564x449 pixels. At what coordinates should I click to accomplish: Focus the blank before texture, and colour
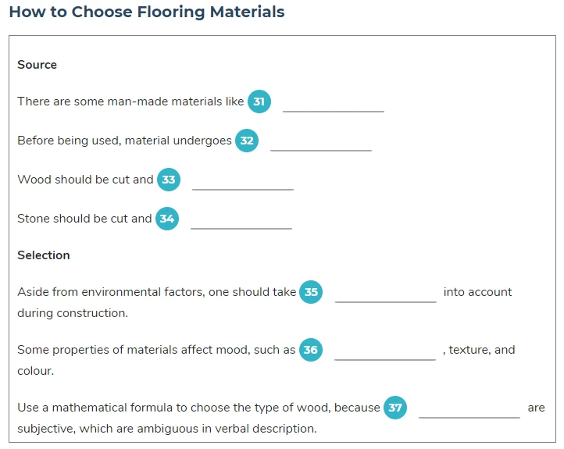click(x=385, y=352)
